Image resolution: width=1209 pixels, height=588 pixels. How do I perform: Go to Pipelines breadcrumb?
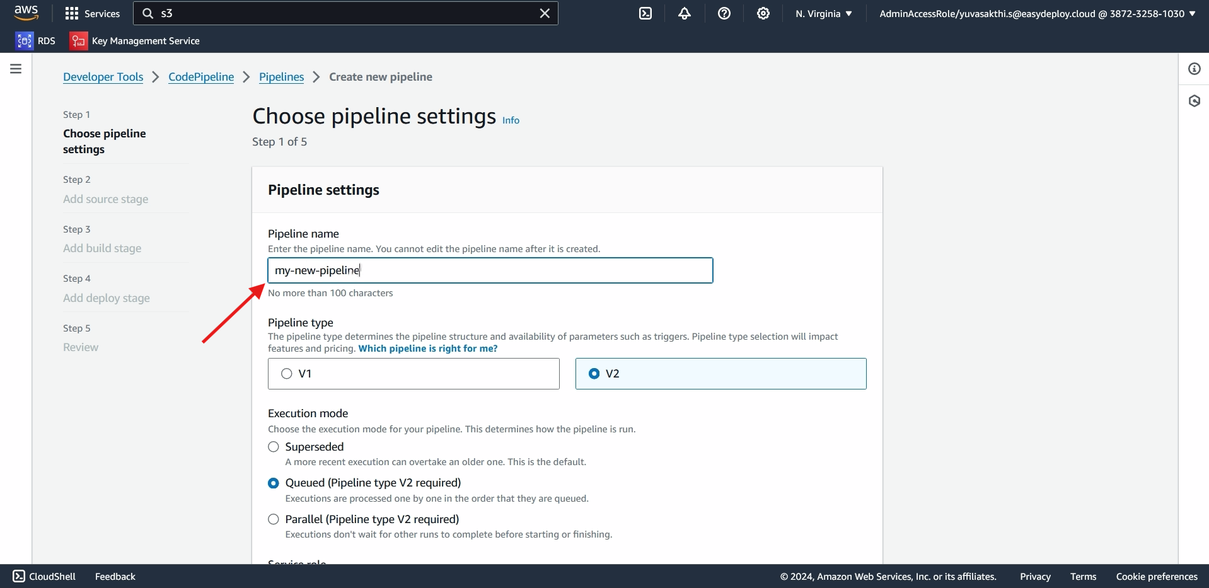[282, 77]
